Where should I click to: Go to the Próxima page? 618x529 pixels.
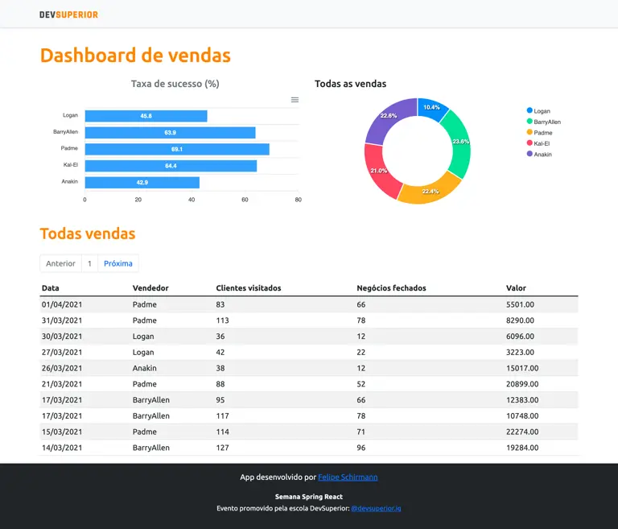click(118, 263)
